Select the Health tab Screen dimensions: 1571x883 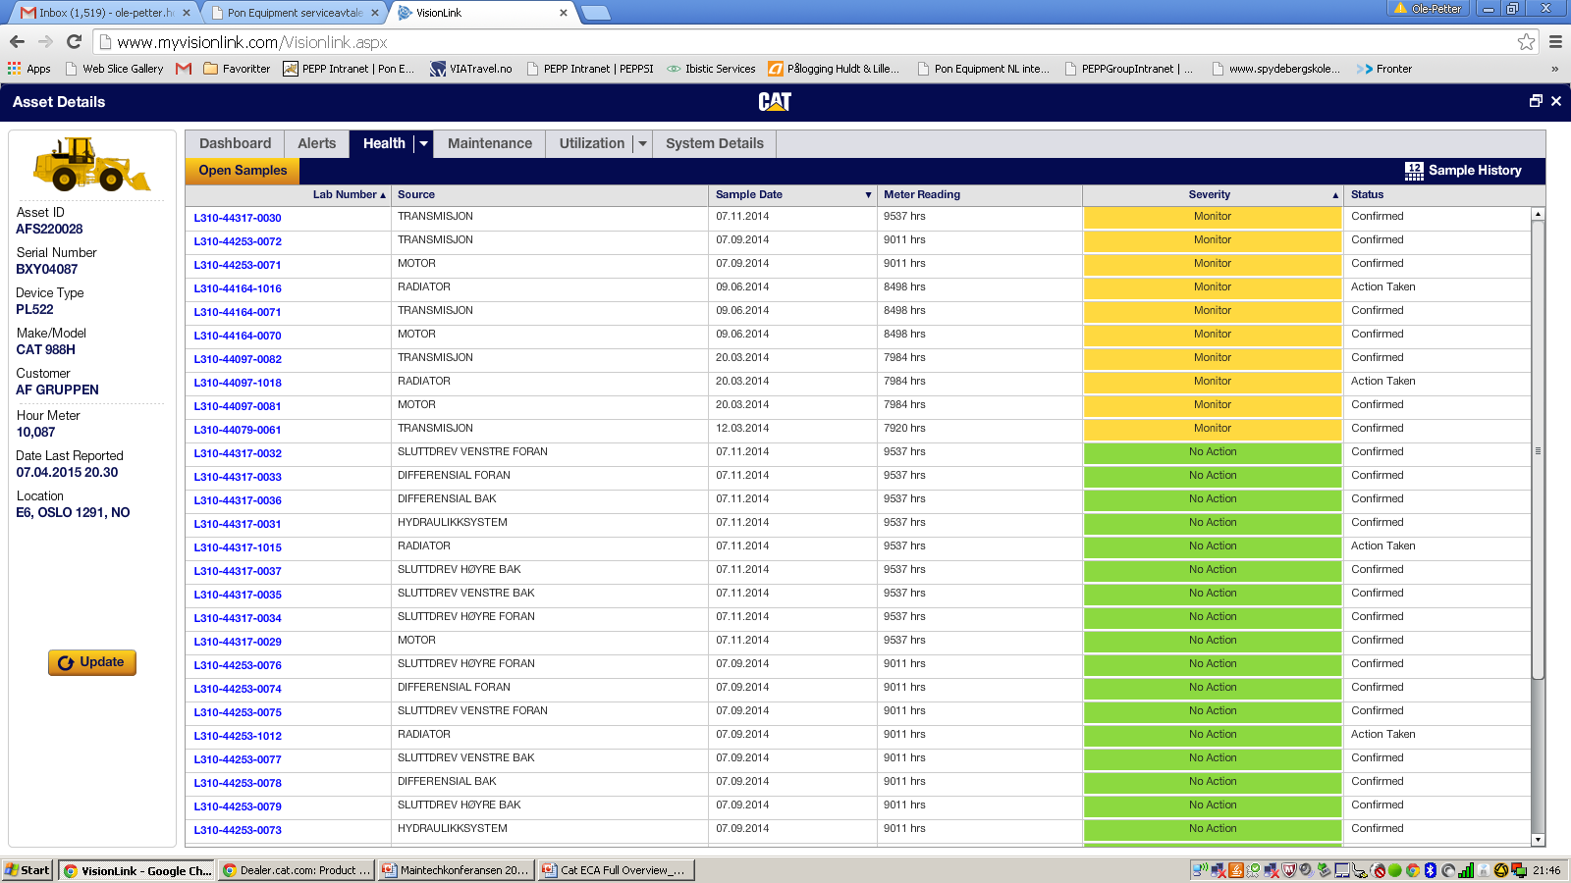384,143
